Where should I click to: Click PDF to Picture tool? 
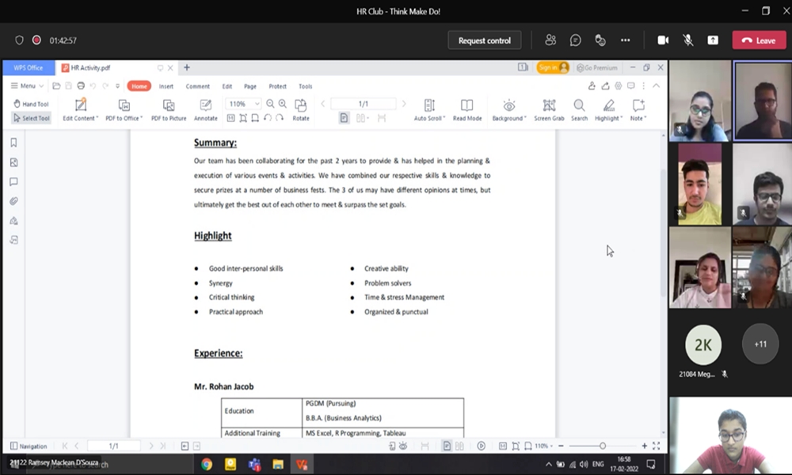tap(169, 110)
